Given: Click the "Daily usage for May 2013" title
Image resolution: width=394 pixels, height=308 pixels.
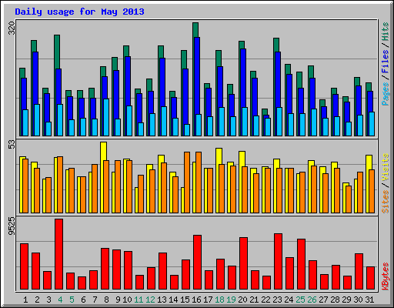Looking at the screenshot, I should 79,12.
